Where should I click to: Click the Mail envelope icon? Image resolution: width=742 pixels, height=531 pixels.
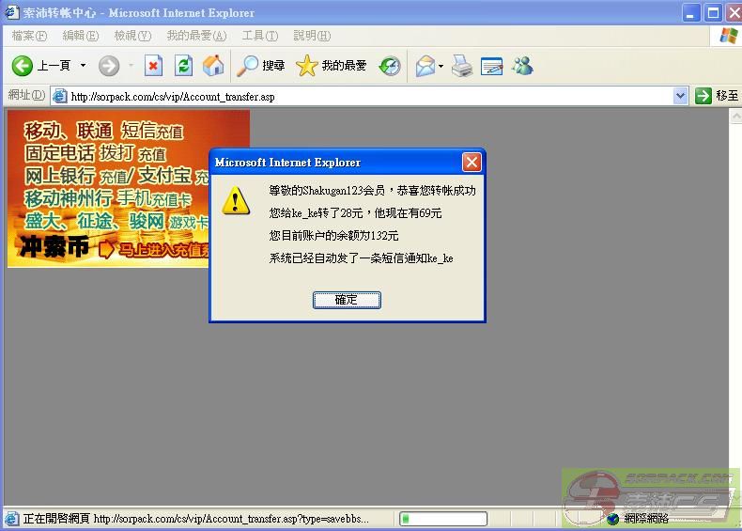point(425,66)
